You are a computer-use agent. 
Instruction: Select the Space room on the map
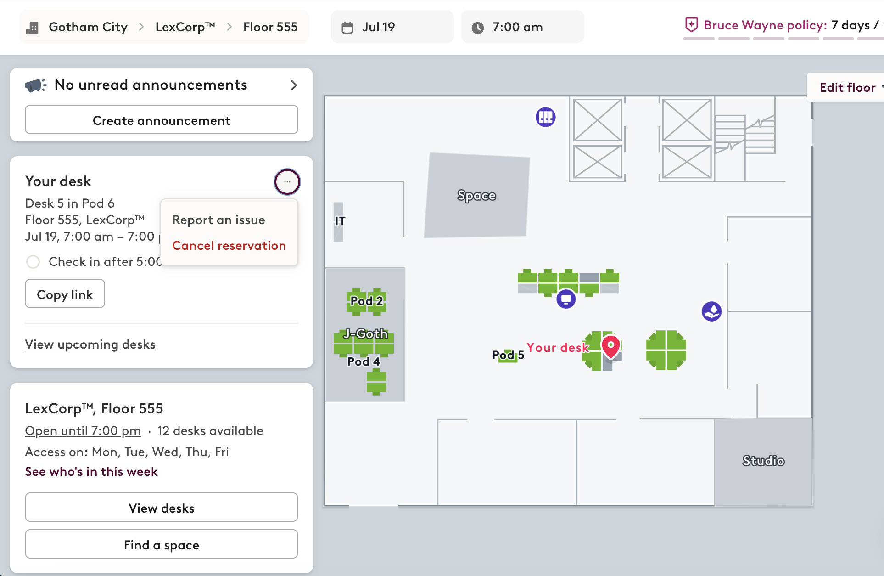(x=476, y=196)
